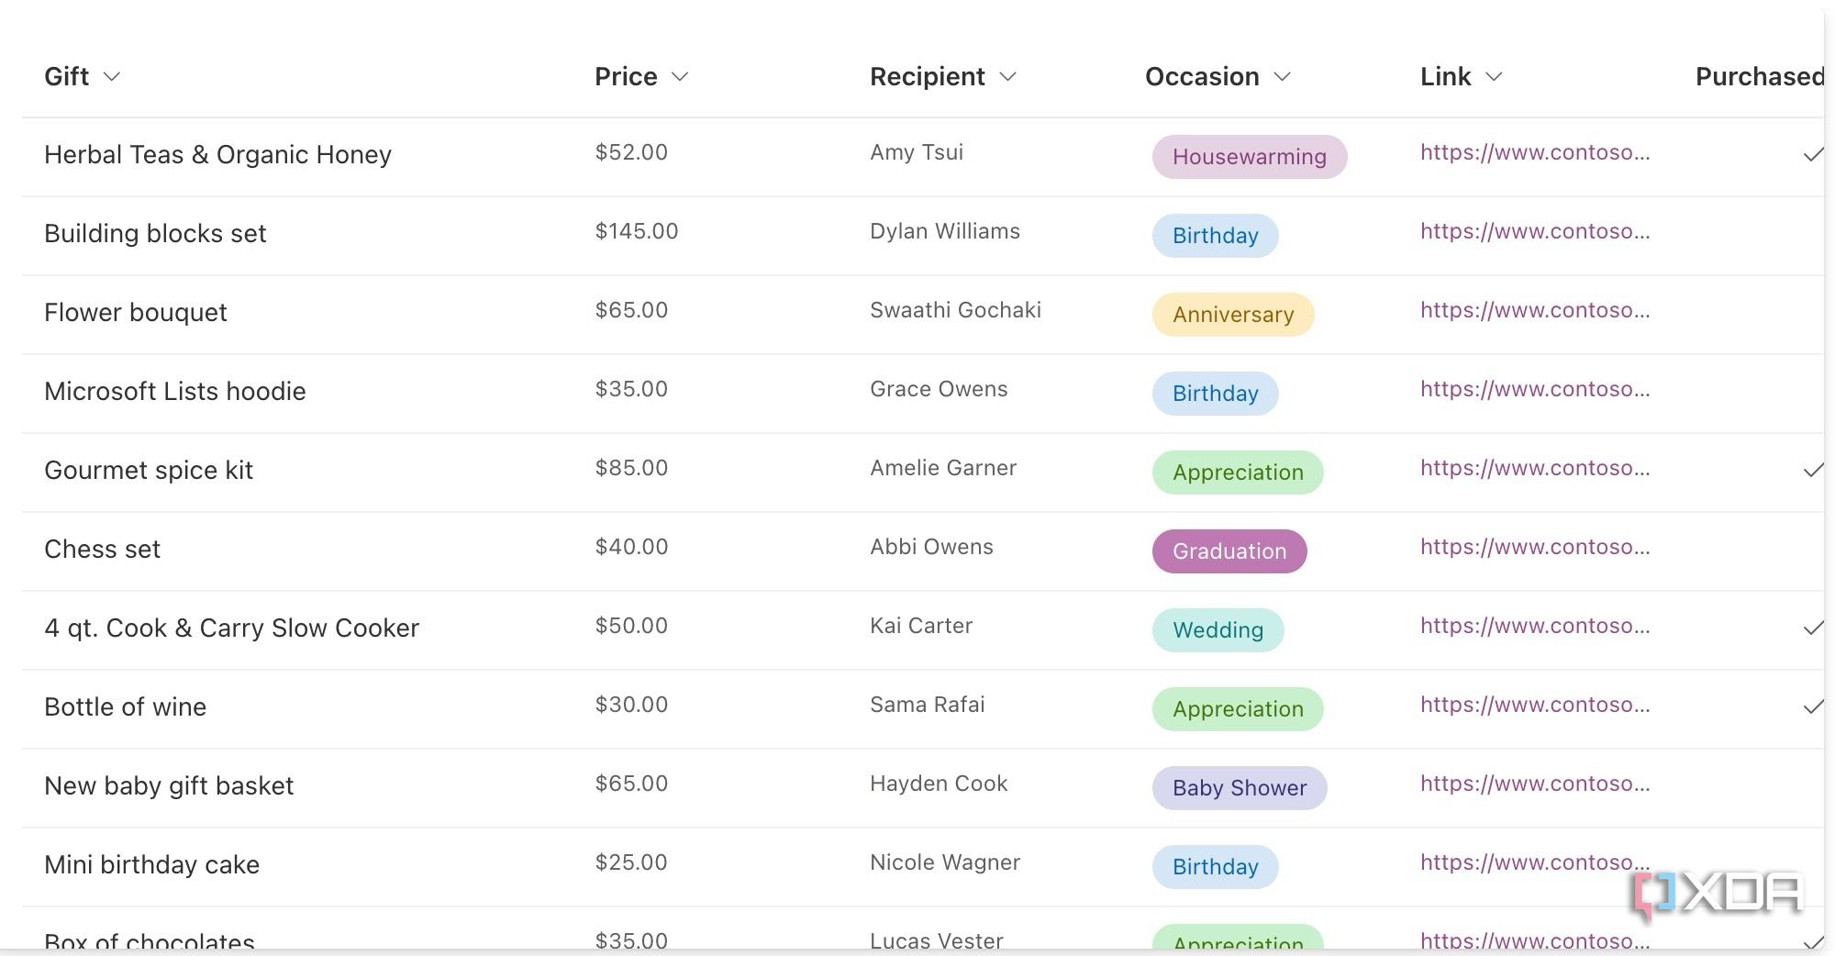Open the contoso link for Building blocks set
The height and width of the screenshot is (956, 1835).
pos(1535,232)
